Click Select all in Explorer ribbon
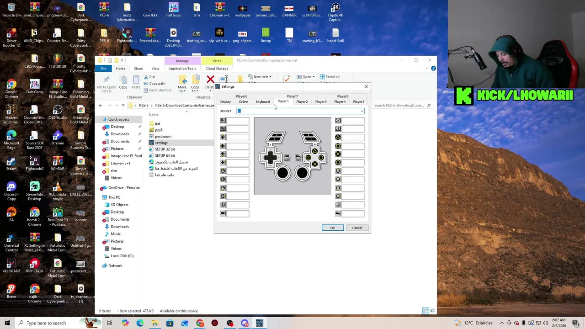The height and width of the screenshot is (329, 585). (x=330, y=77)
